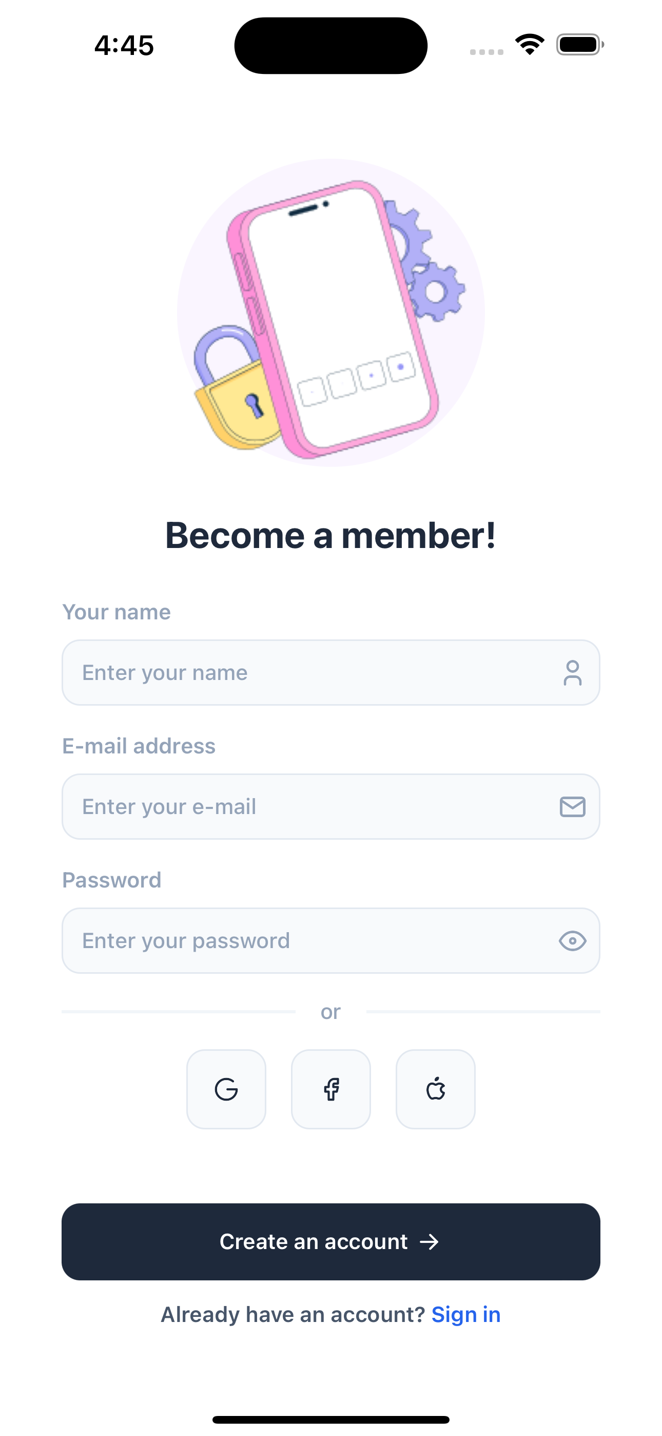Tap the clock in the status bar
This screenshot has width=662, height=1436.
124,46
